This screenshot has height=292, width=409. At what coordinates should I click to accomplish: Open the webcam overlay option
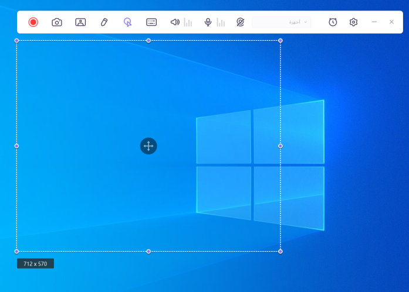[80, 22]
